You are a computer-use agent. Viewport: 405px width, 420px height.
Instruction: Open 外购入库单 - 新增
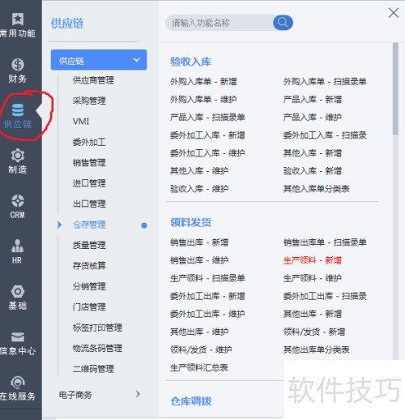click(x=203, y=81)
